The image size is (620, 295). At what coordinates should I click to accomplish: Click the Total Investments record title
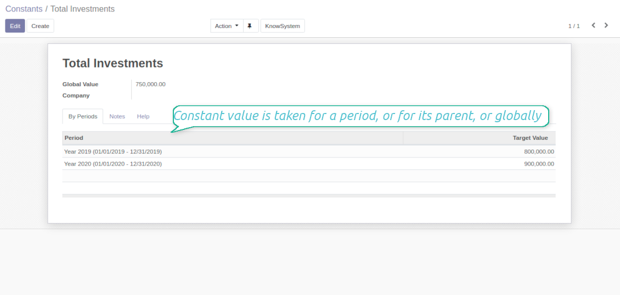pyautogui.click(x=112, y=63)
